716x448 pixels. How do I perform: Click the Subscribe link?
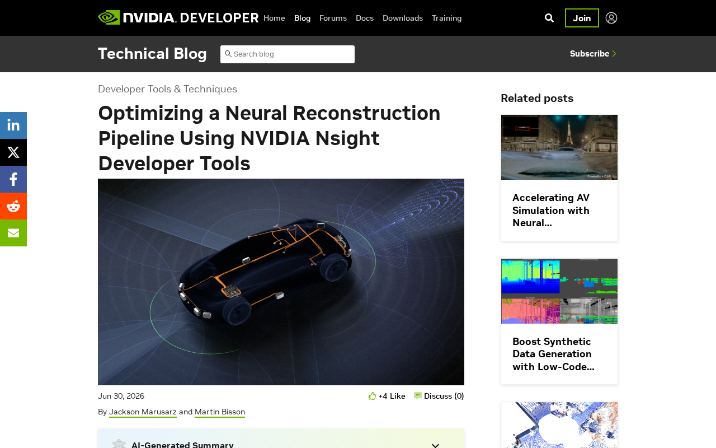pyautogui.click(x=593, y=54)
